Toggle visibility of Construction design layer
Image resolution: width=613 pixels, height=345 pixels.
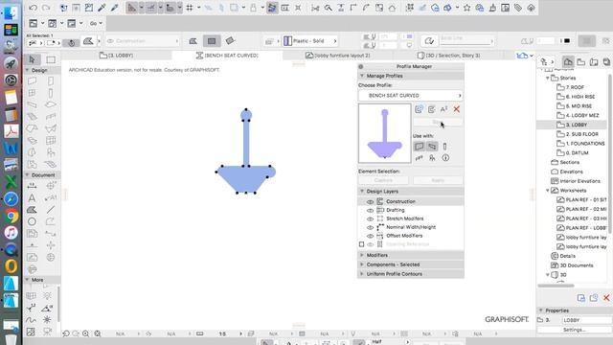[x=370, y=202]
